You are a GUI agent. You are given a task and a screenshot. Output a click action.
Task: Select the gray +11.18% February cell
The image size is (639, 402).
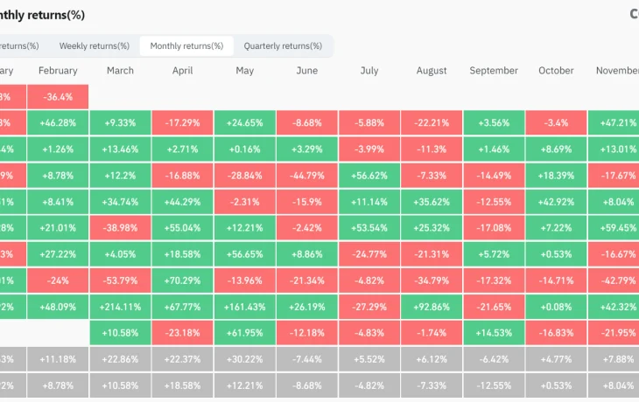pyautogui.click(x=58, y=359)
